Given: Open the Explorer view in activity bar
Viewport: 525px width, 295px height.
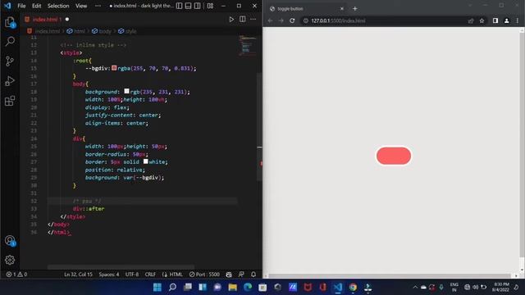Looking at the screenshot, I should (10, 22).
